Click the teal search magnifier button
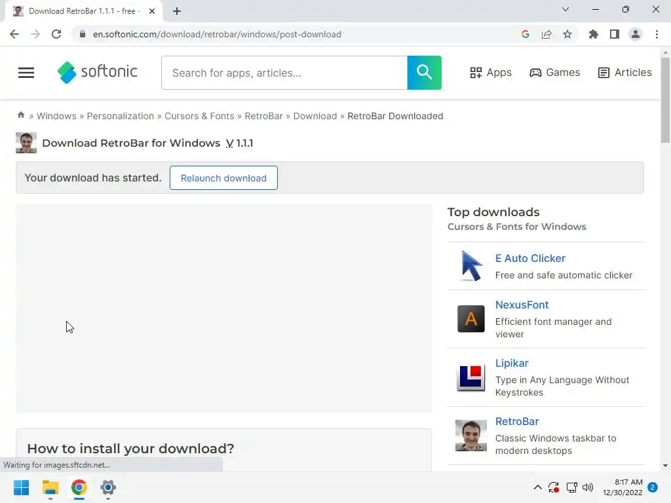The width and height of the screenshot is (671, 503). [x=424, y=73]
